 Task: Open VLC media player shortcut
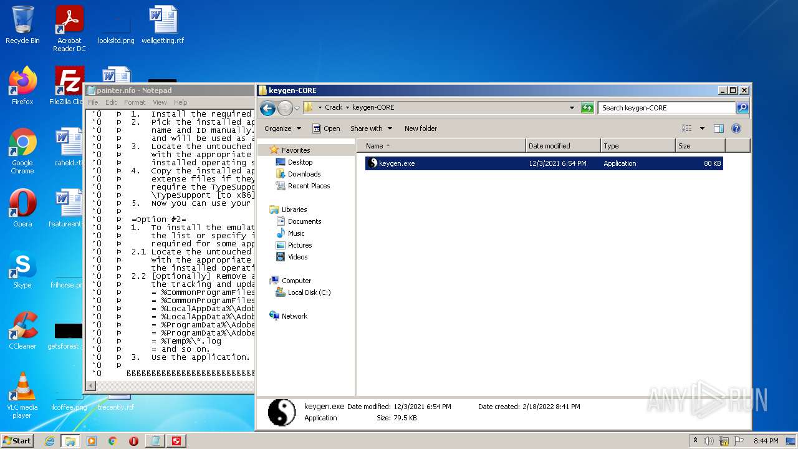22,395
